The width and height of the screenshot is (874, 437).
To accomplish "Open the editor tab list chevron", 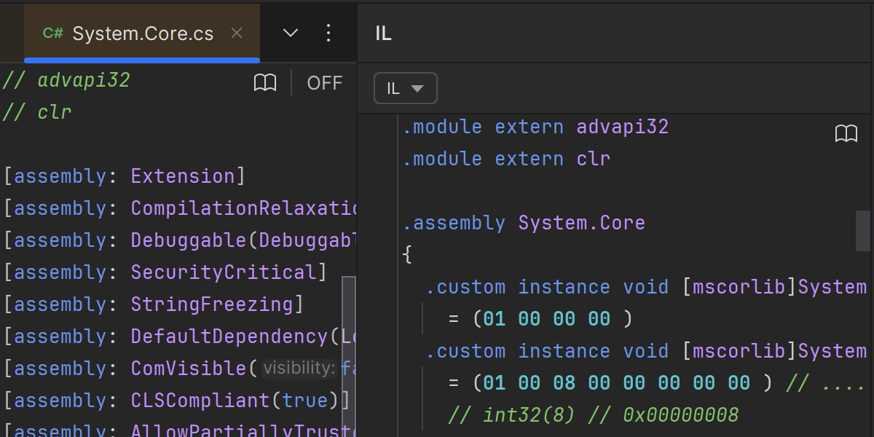I will point(290,33).
